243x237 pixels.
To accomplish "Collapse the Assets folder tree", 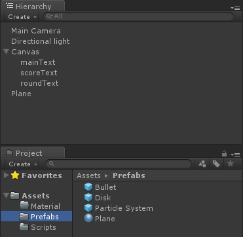I will [x=6, y=196].
